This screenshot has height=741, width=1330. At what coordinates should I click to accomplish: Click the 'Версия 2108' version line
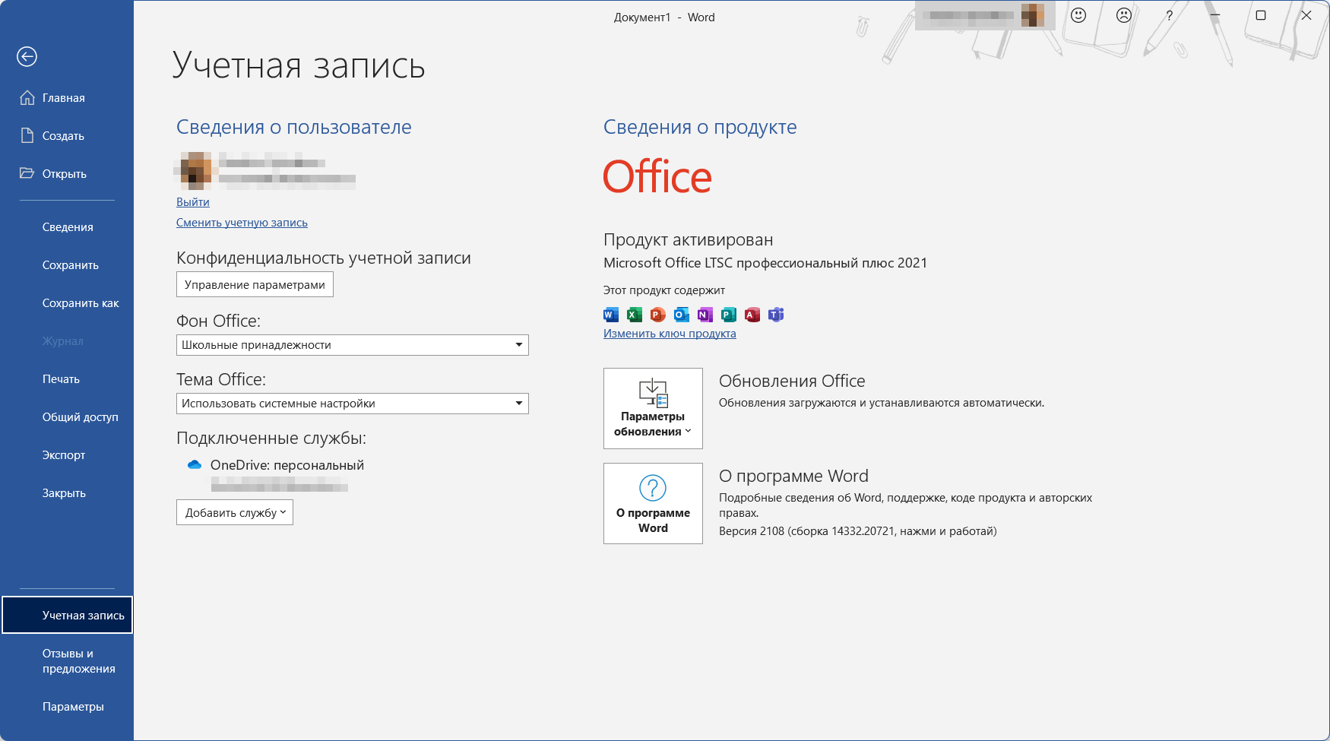point(858,531)
